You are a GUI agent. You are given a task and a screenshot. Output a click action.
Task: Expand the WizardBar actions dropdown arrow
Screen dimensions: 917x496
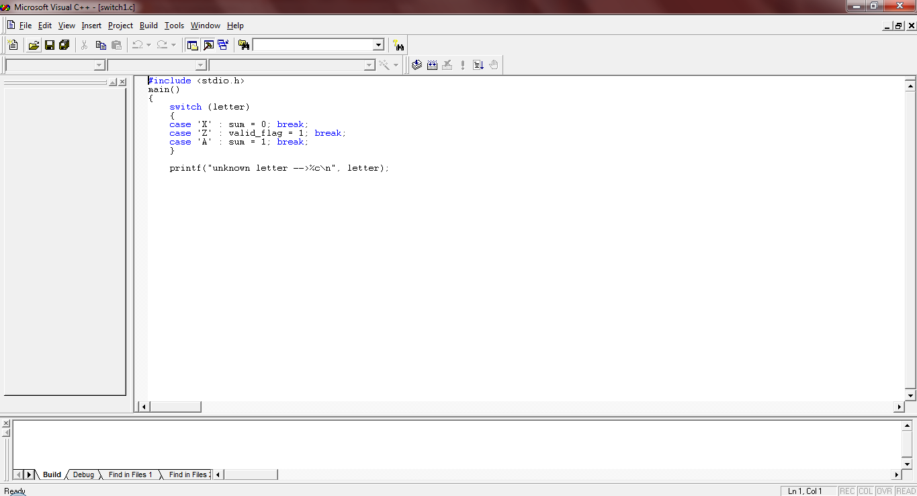coord(396,65)
